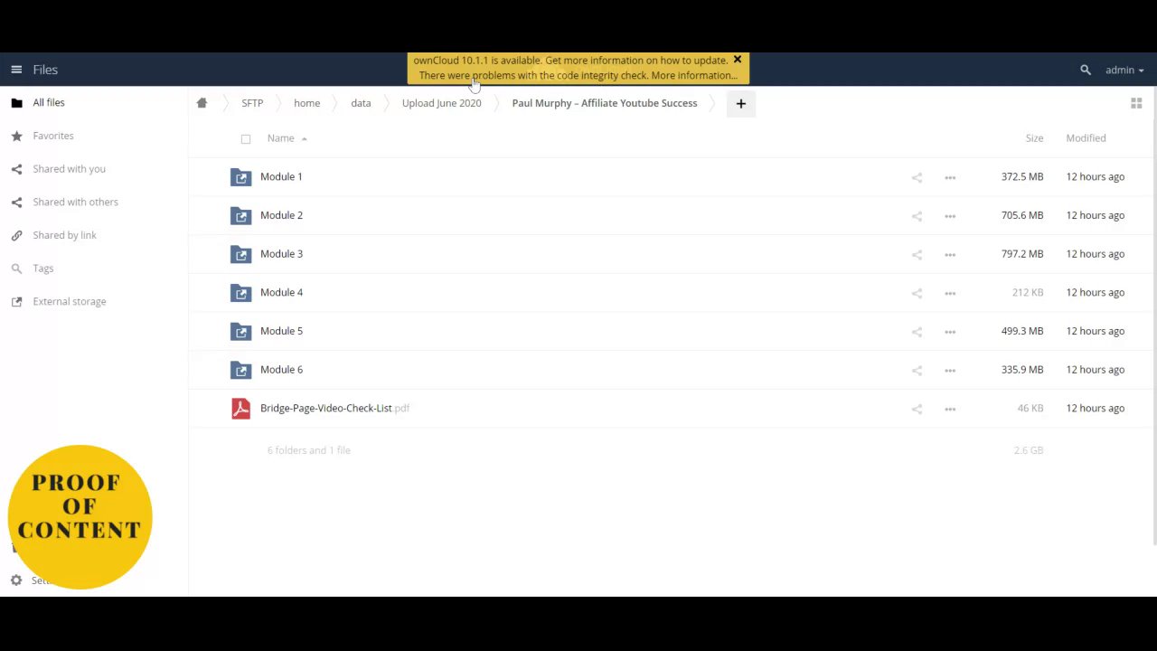
Task: Click the Files app title
Action: [x=45, y=70]
